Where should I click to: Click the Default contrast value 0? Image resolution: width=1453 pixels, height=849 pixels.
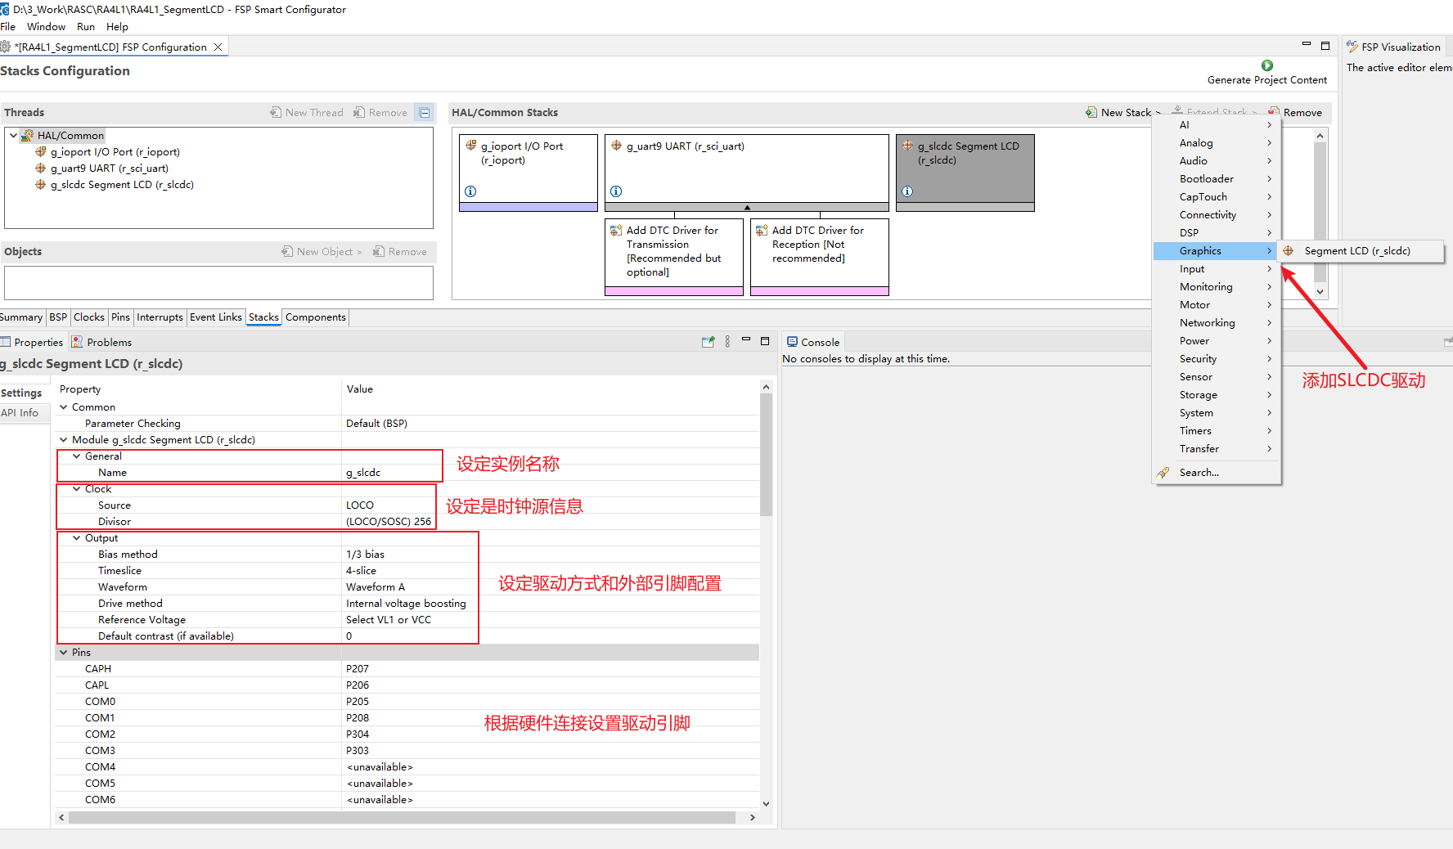pyautogui.click(x=349, y=636)
